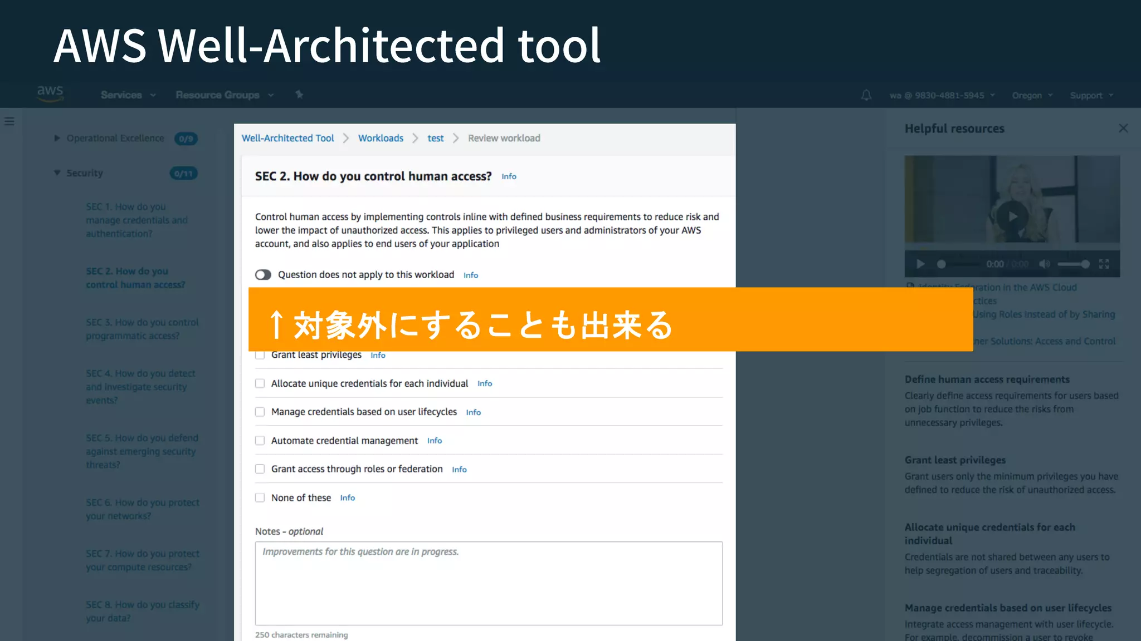Screen dimensions: 1141x641
Task: Click the small play button in video controls
Action: point(920,264)
